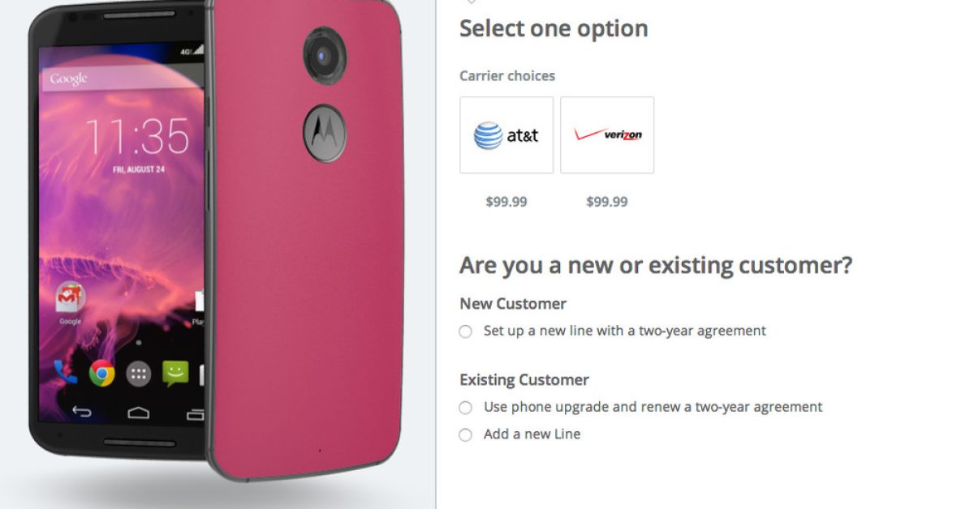Click the $99.99 price under AT&T
This screenshot has height=509, width=974.
506,202
